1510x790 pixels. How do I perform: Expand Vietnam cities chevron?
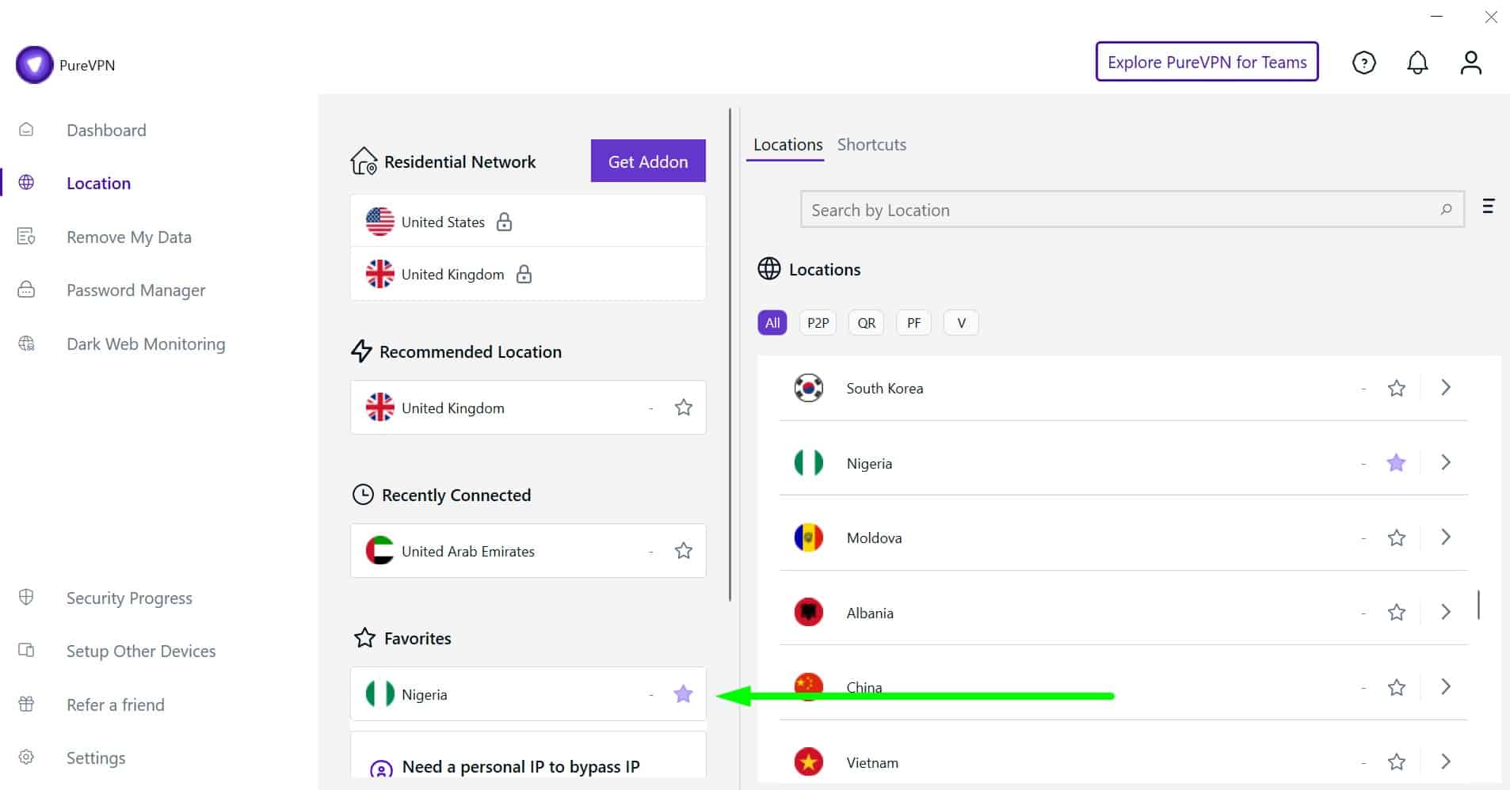point(1446,762)
